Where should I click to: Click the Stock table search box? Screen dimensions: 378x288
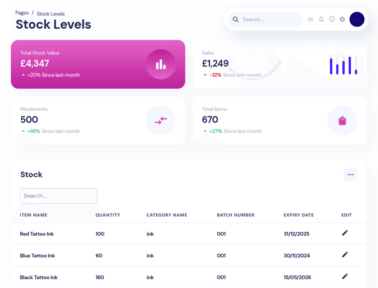(59, 196)
